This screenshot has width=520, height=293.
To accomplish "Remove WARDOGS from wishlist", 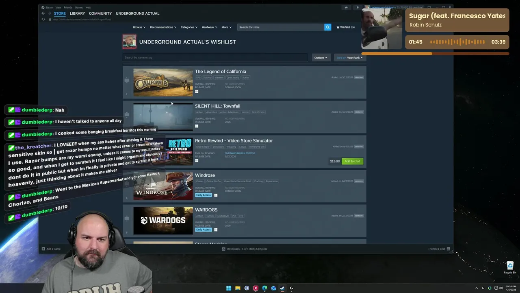I will [x=359, y=216].
